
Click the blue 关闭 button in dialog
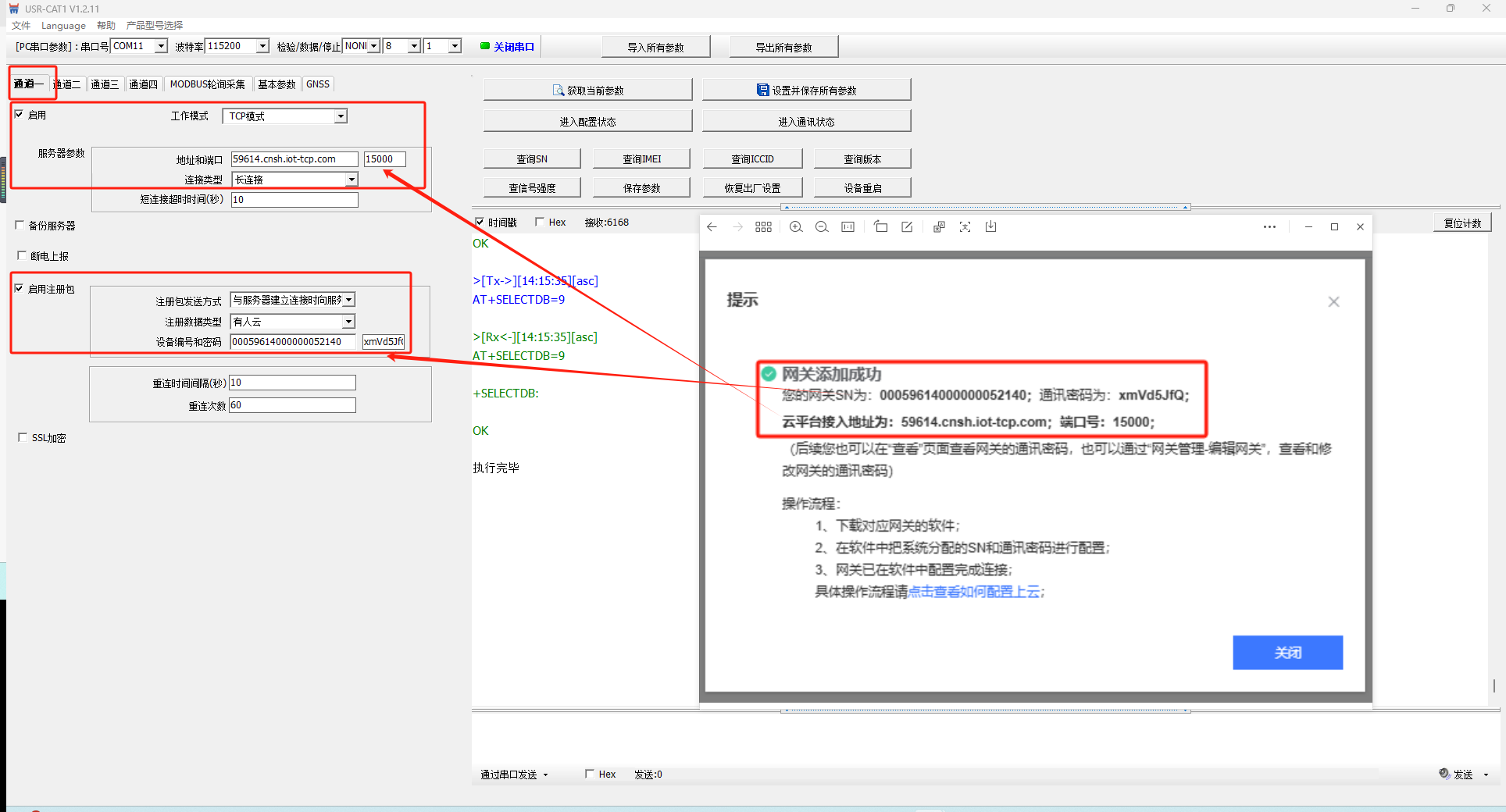pos(1287,653)
